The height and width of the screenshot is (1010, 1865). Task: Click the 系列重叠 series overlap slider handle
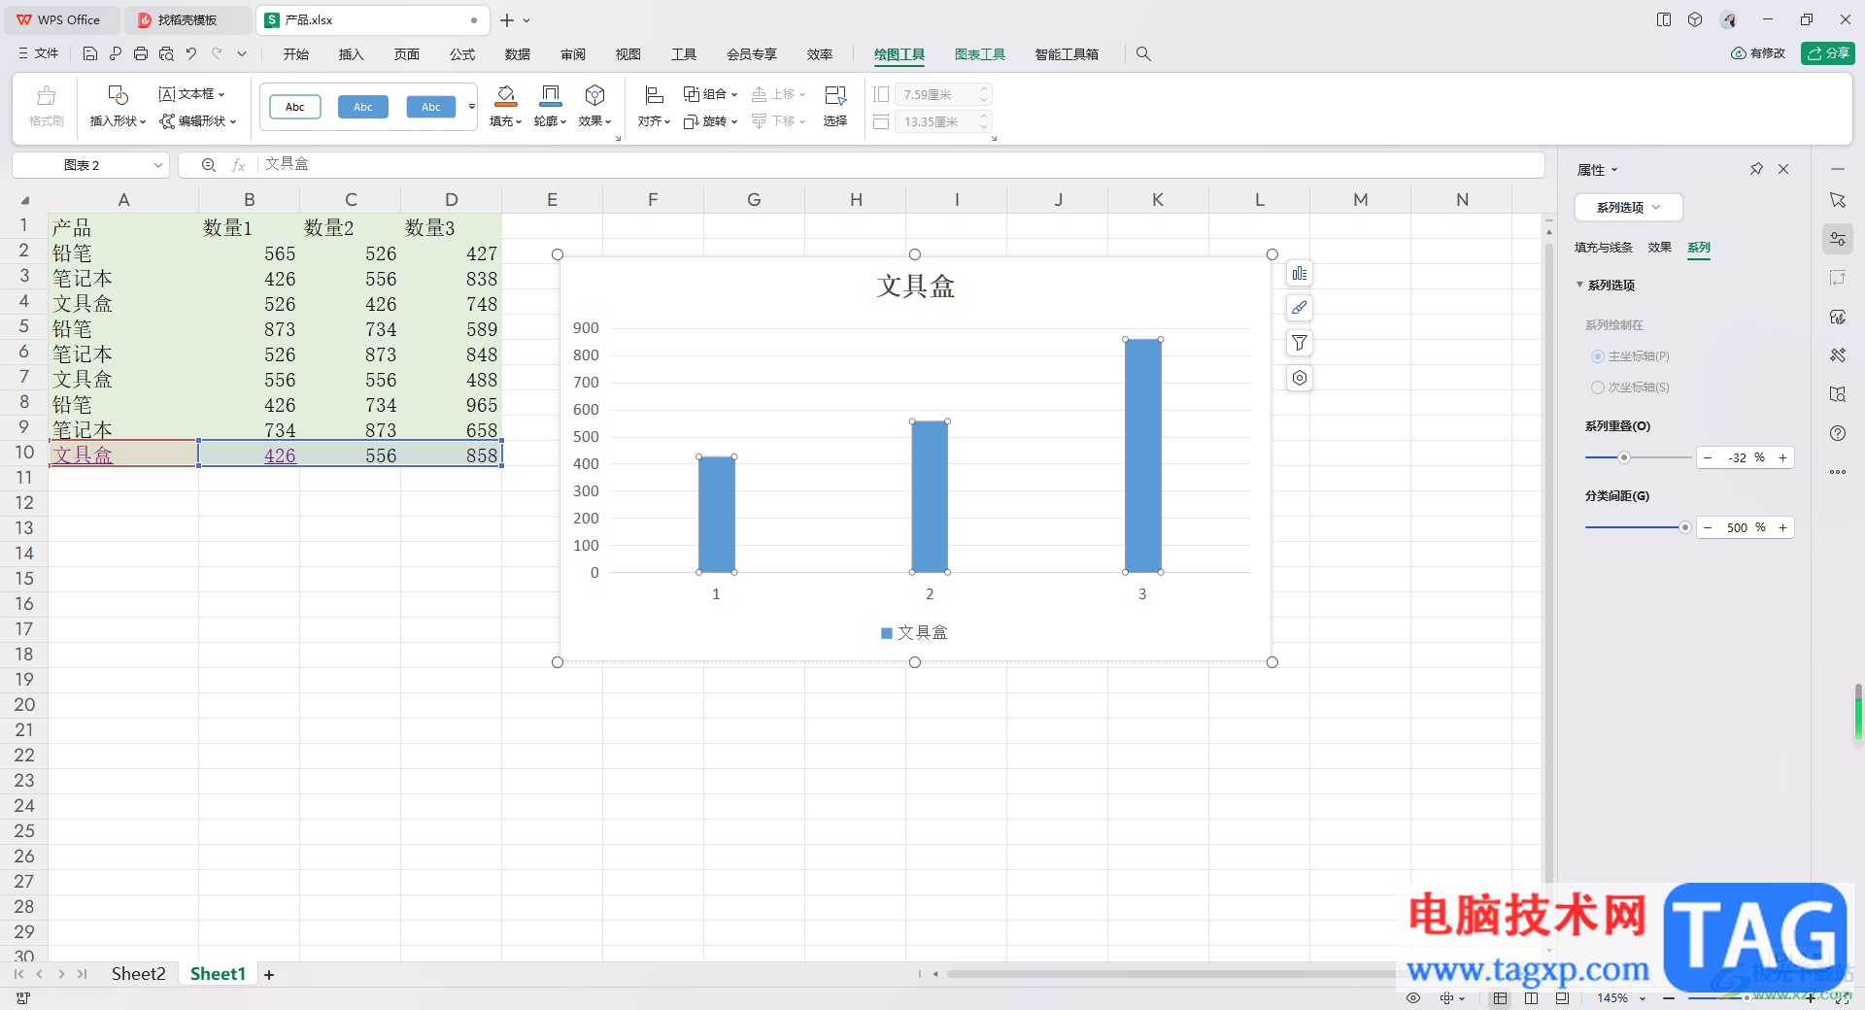pyautogui.click(x=1623, y=457)
